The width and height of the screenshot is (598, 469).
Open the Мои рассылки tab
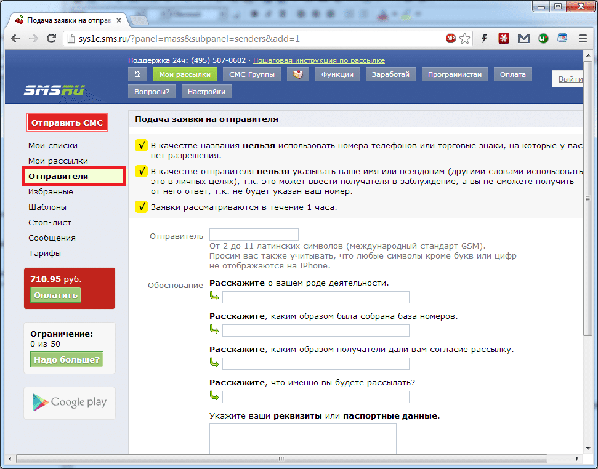pos(185,74)
